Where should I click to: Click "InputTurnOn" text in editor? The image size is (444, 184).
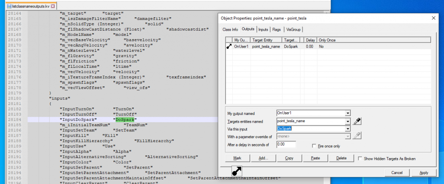[x=77, y=109]
